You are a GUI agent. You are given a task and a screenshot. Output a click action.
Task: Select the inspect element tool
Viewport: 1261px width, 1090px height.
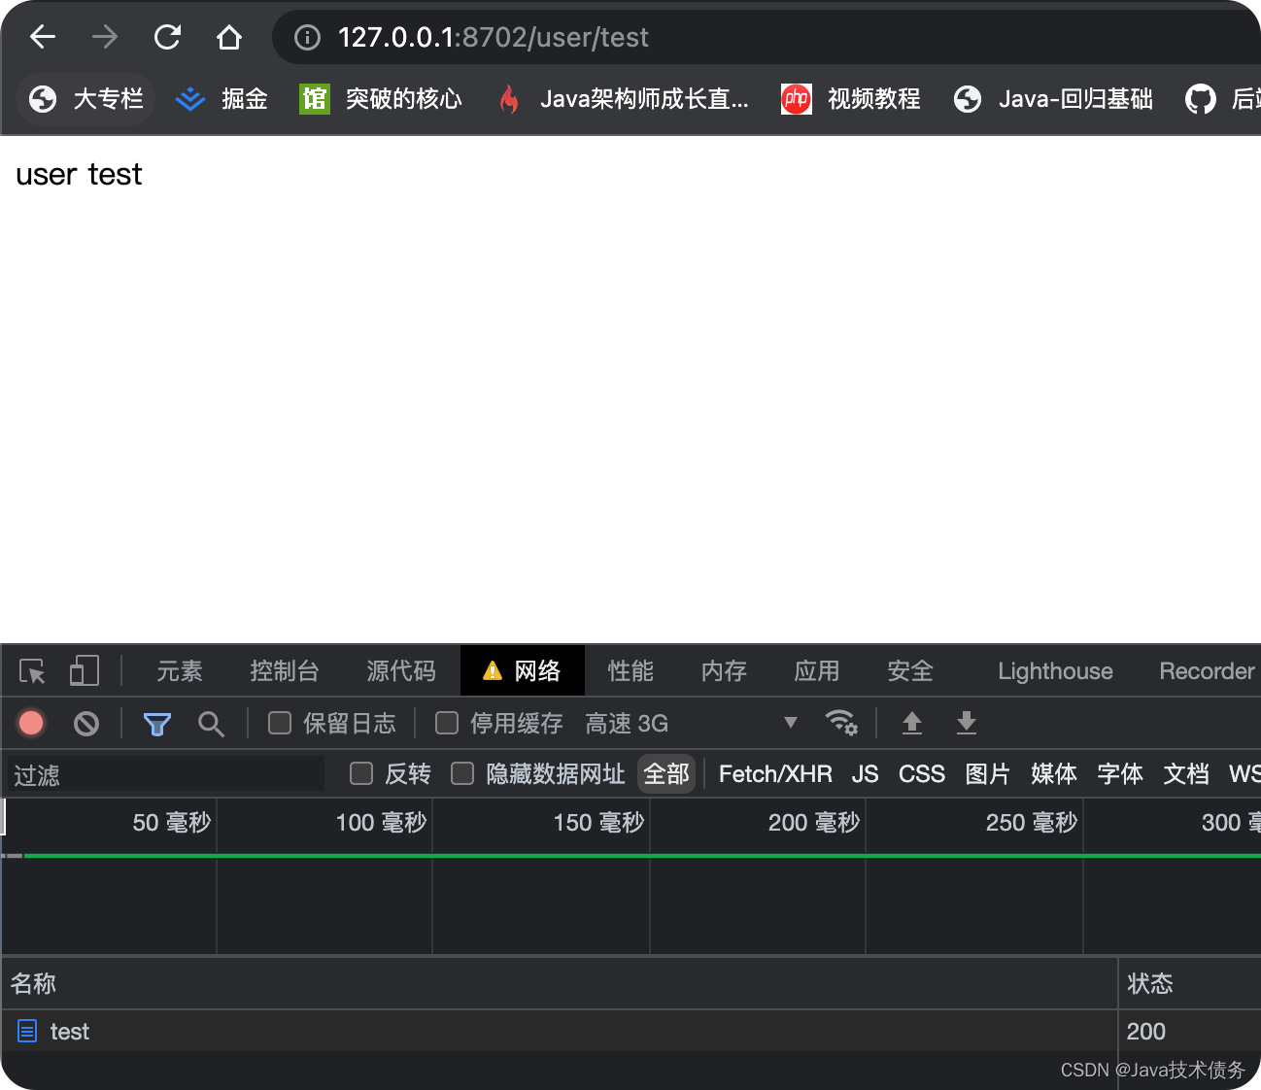pyautogui.click(x=31, y=670)
